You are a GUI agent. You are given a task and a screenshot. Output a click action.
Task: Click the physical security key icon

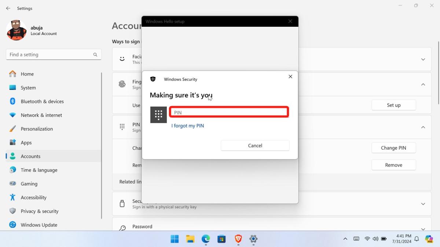[x=122, y=203]
